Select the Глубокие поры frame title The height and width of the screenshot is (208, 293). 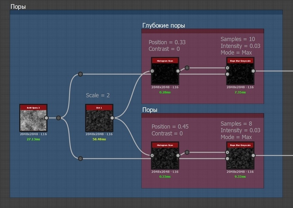pos(164,26)
